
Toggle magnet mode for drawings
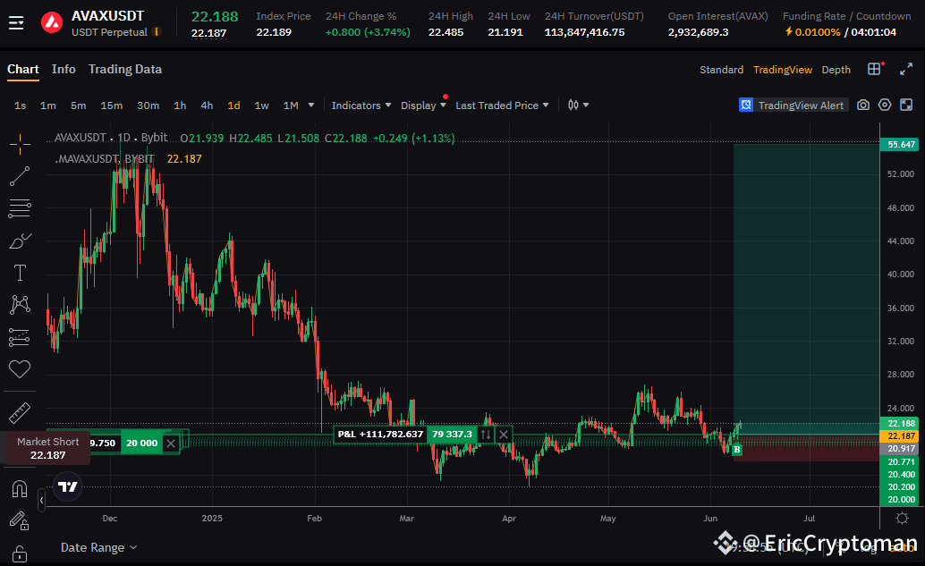click(x=20, y=489)
